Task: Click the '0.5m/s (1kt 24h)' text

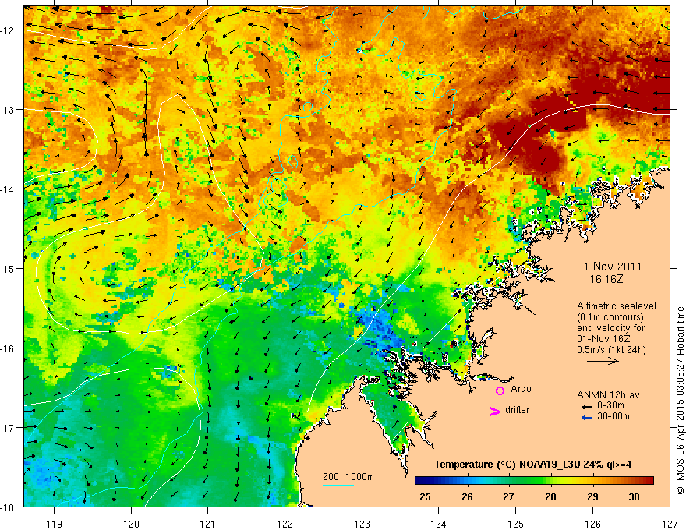Action: click(x=611, y=350)
